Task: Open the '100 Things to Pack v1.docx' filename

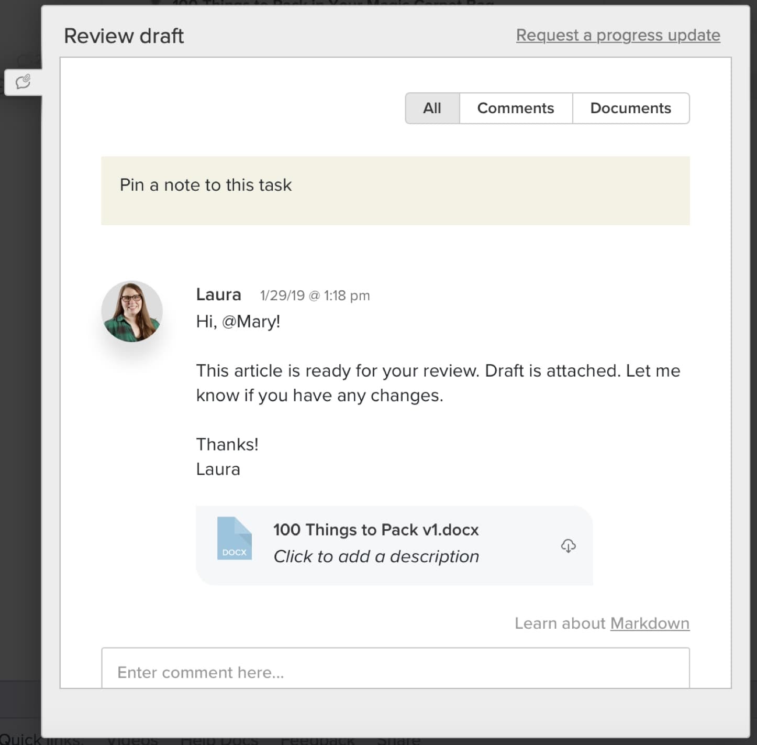Action: (x=375, y=530)
